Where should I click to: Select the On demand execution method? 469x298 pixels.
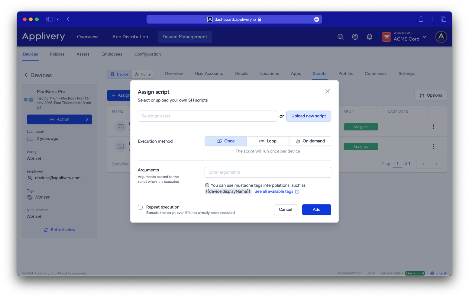point(310,141)
